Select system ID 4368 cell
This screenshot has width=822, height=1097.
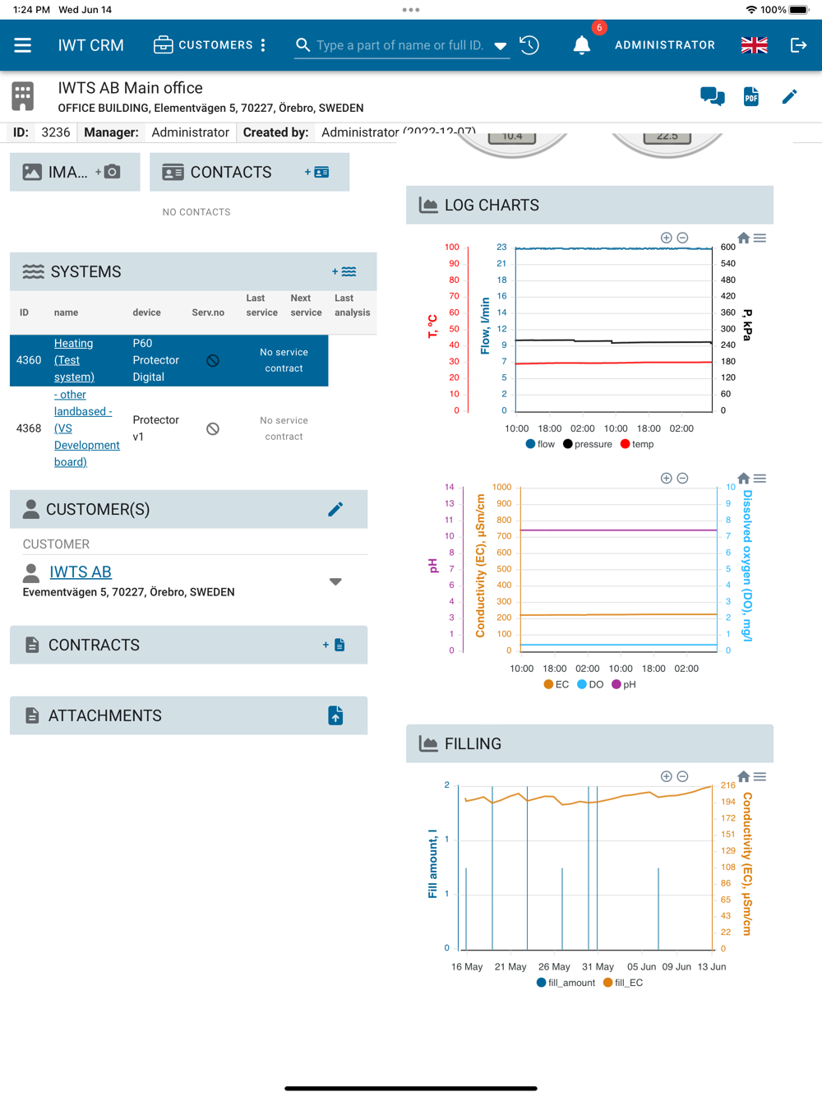(x=29, y=428)
